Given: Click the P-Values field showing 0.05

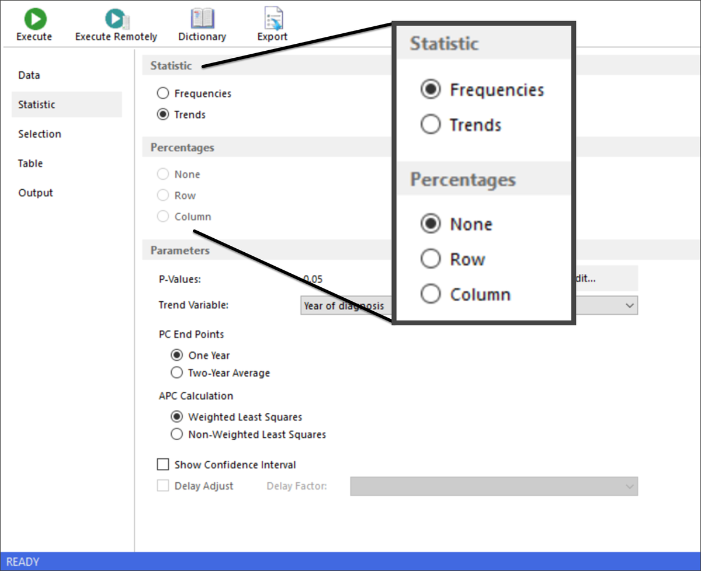Looking at the screenshot, I should click(x=315, y=279).
